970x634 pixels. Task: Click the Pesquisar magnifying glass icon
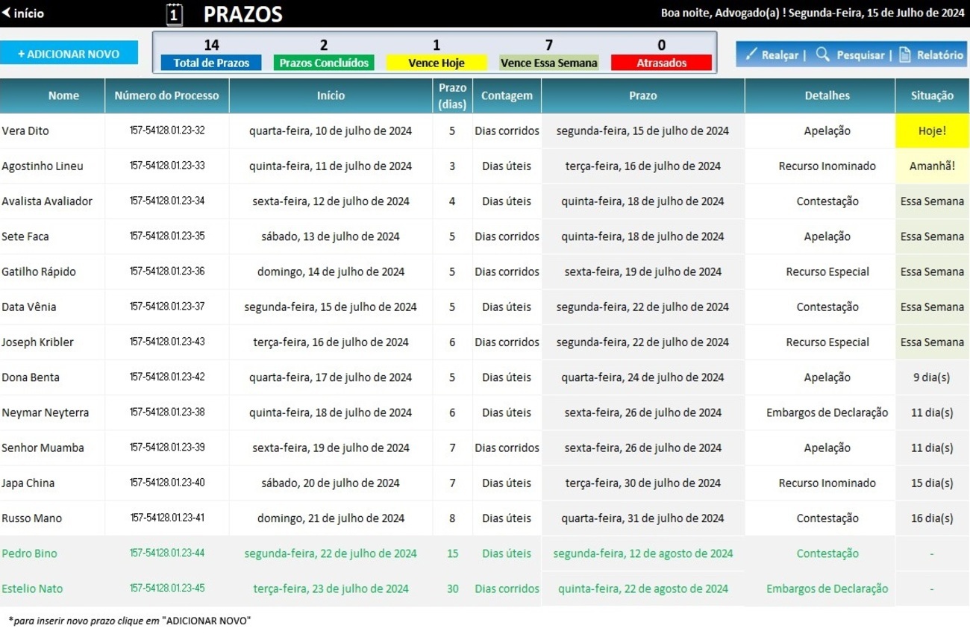(x=822, y=54)
